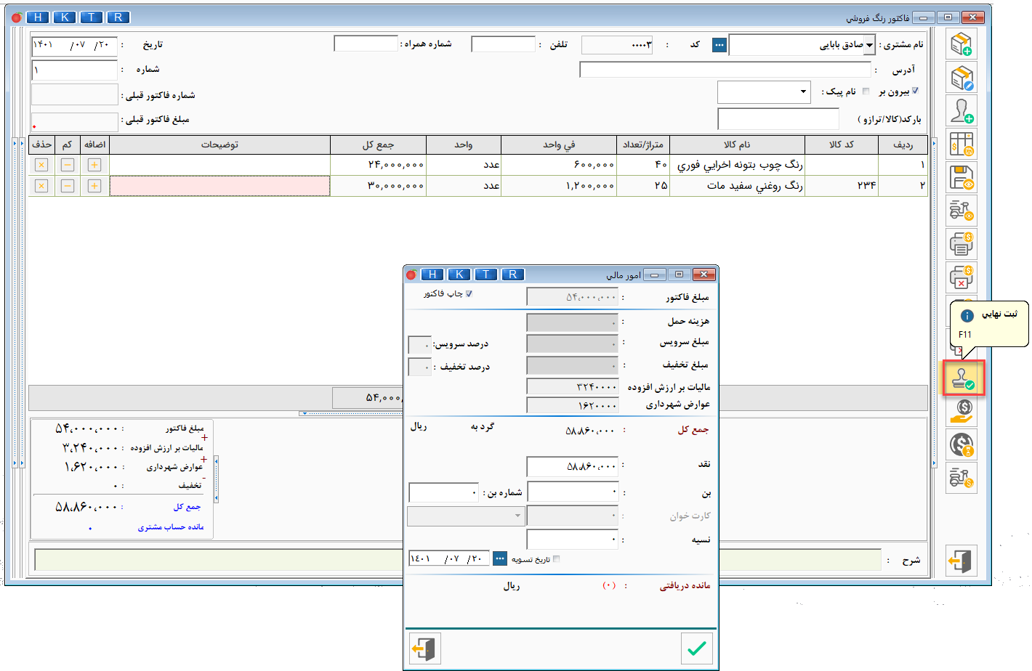Click the add customer person icon
The height and width of the screenshot is (671, 1032).
coord(962,111)
